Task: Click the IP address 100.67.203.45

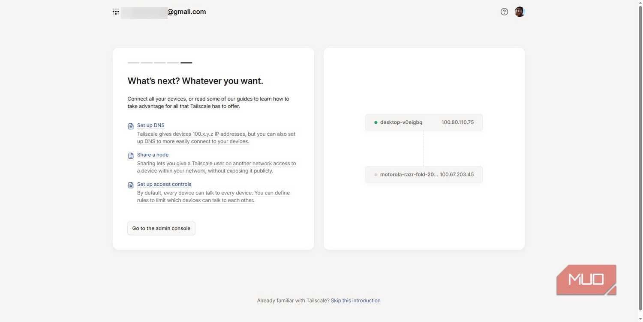Action: [457, 175]
